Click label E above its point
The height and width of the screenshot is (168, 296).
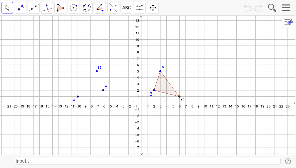(x=106, y=87)
